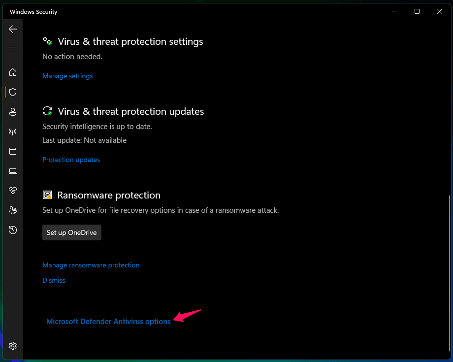Select Virus & threat protection shield icon
Screen dimensions: 453x362
coord(13,92)
